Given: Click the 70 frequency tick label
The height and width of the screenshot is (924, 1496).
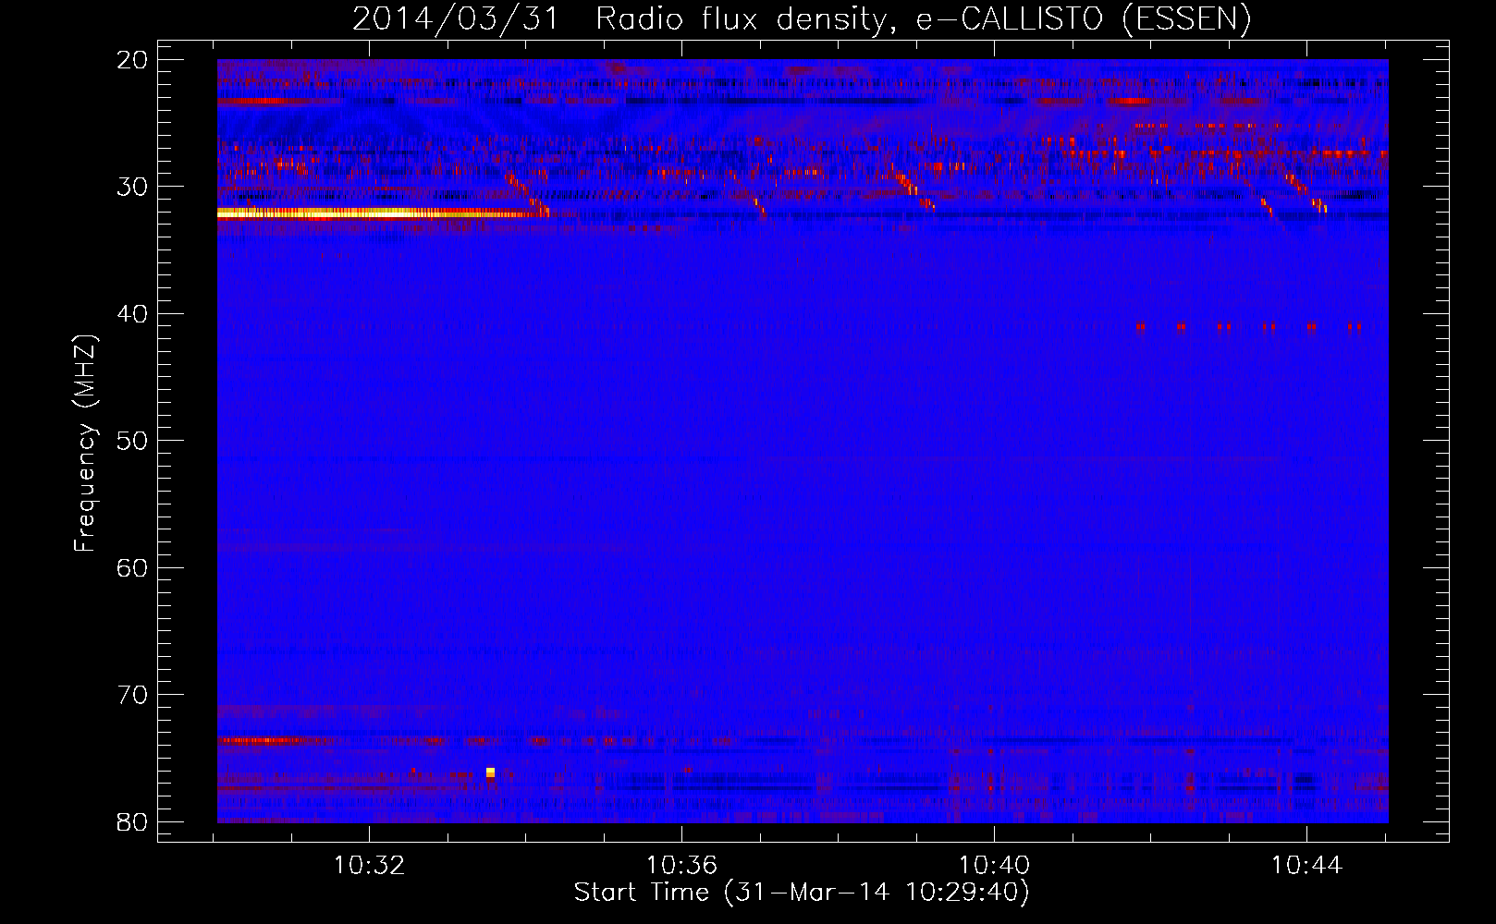Looking at the screenshot, I should pos(133,695).
